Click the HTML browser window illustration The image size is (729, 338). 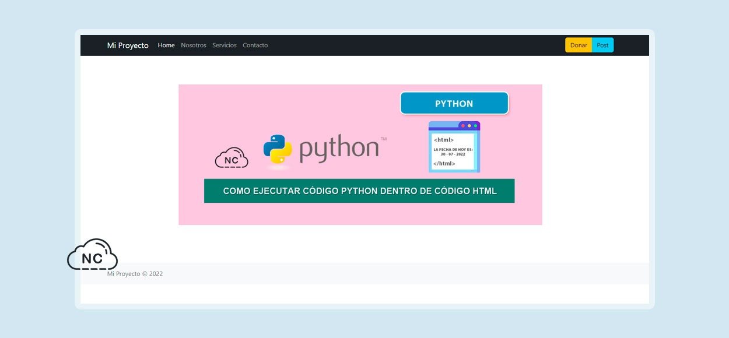454,147
